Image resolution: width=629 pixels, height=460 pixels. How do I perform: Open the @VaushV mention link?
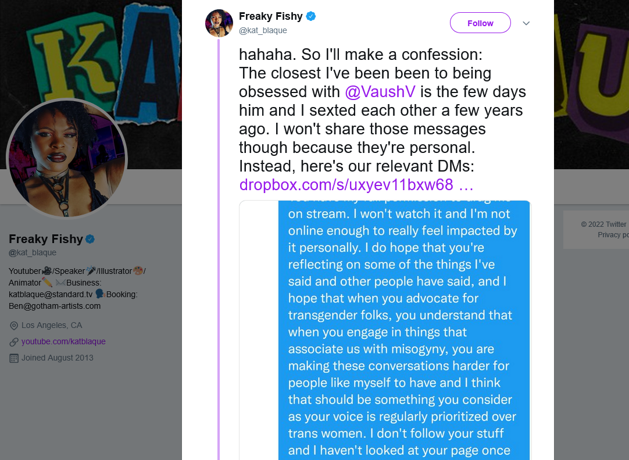point(380,92)
